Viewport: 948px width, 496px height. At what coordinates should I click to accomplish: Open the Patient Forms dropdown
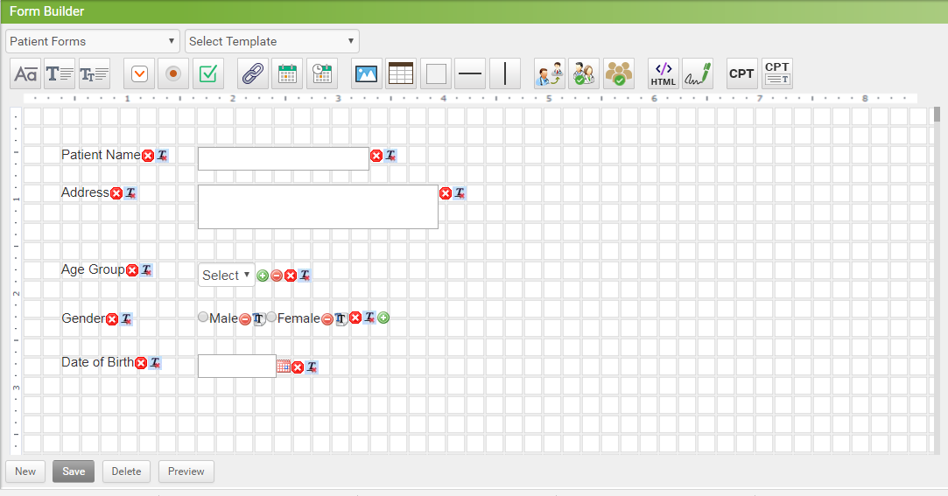point(93,41)
